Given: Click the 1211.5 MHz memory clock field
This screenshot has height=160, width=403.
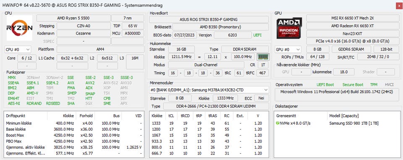Looking at the screenshot, I should click(x=181, y=57).
